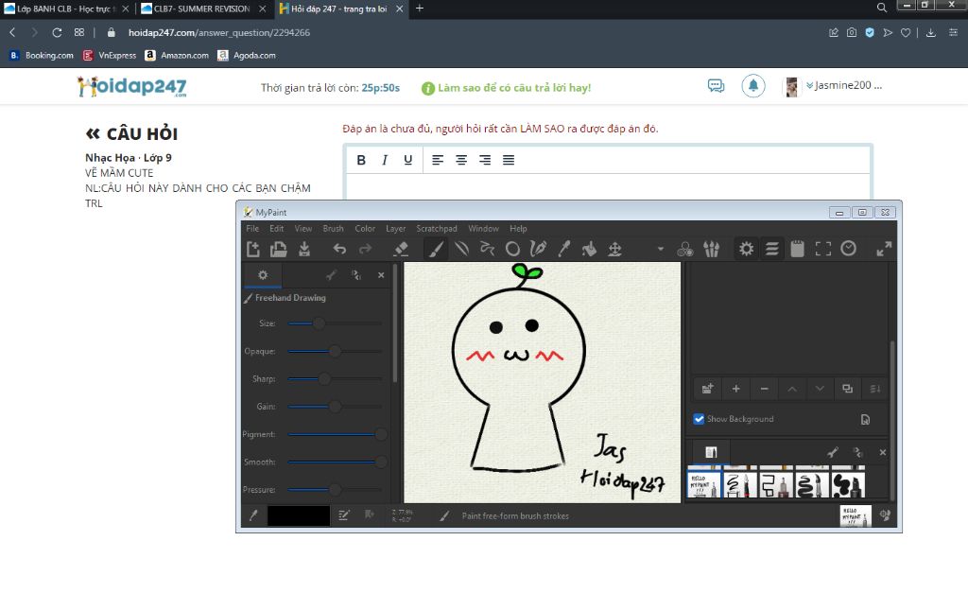Close the brush options panel tab
The image size is (968, 593).
(381, 275)
